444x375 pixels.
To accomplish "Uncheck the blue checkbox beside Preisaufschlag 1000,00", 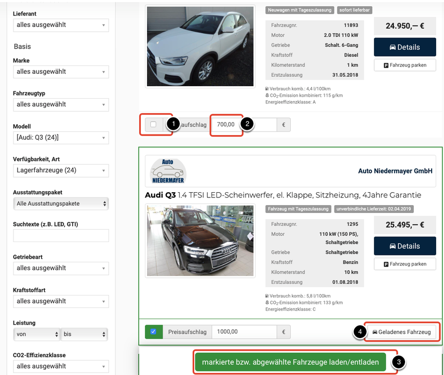I will [153, 331].
